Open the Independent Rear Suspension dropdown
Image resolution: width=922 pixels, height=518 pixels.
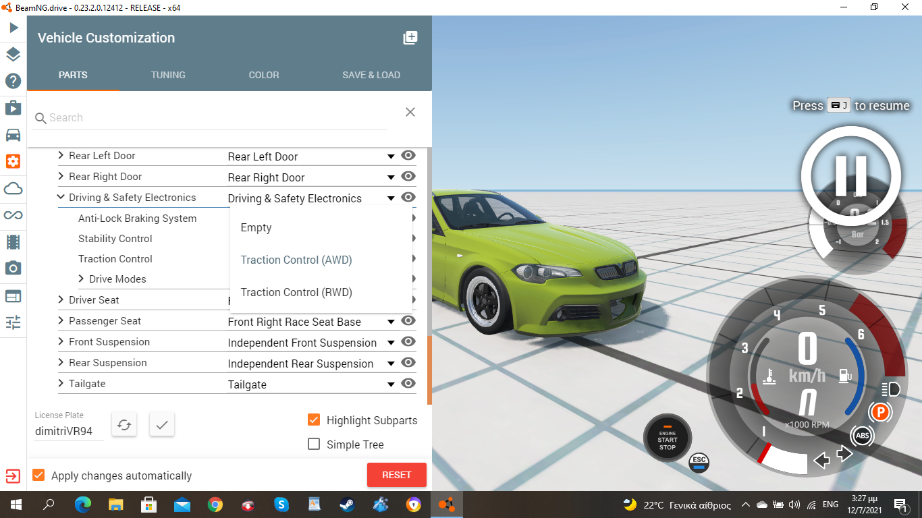point(311,364)
